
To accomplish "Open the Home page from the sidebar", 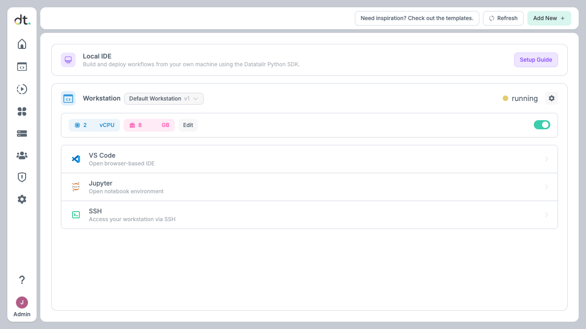I will (22, 43).
